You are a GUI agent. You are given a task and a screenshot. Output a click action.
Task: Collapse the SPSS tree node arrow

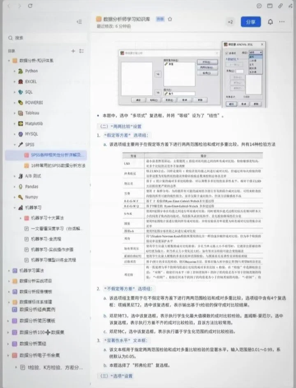click(x=15, y=145)
